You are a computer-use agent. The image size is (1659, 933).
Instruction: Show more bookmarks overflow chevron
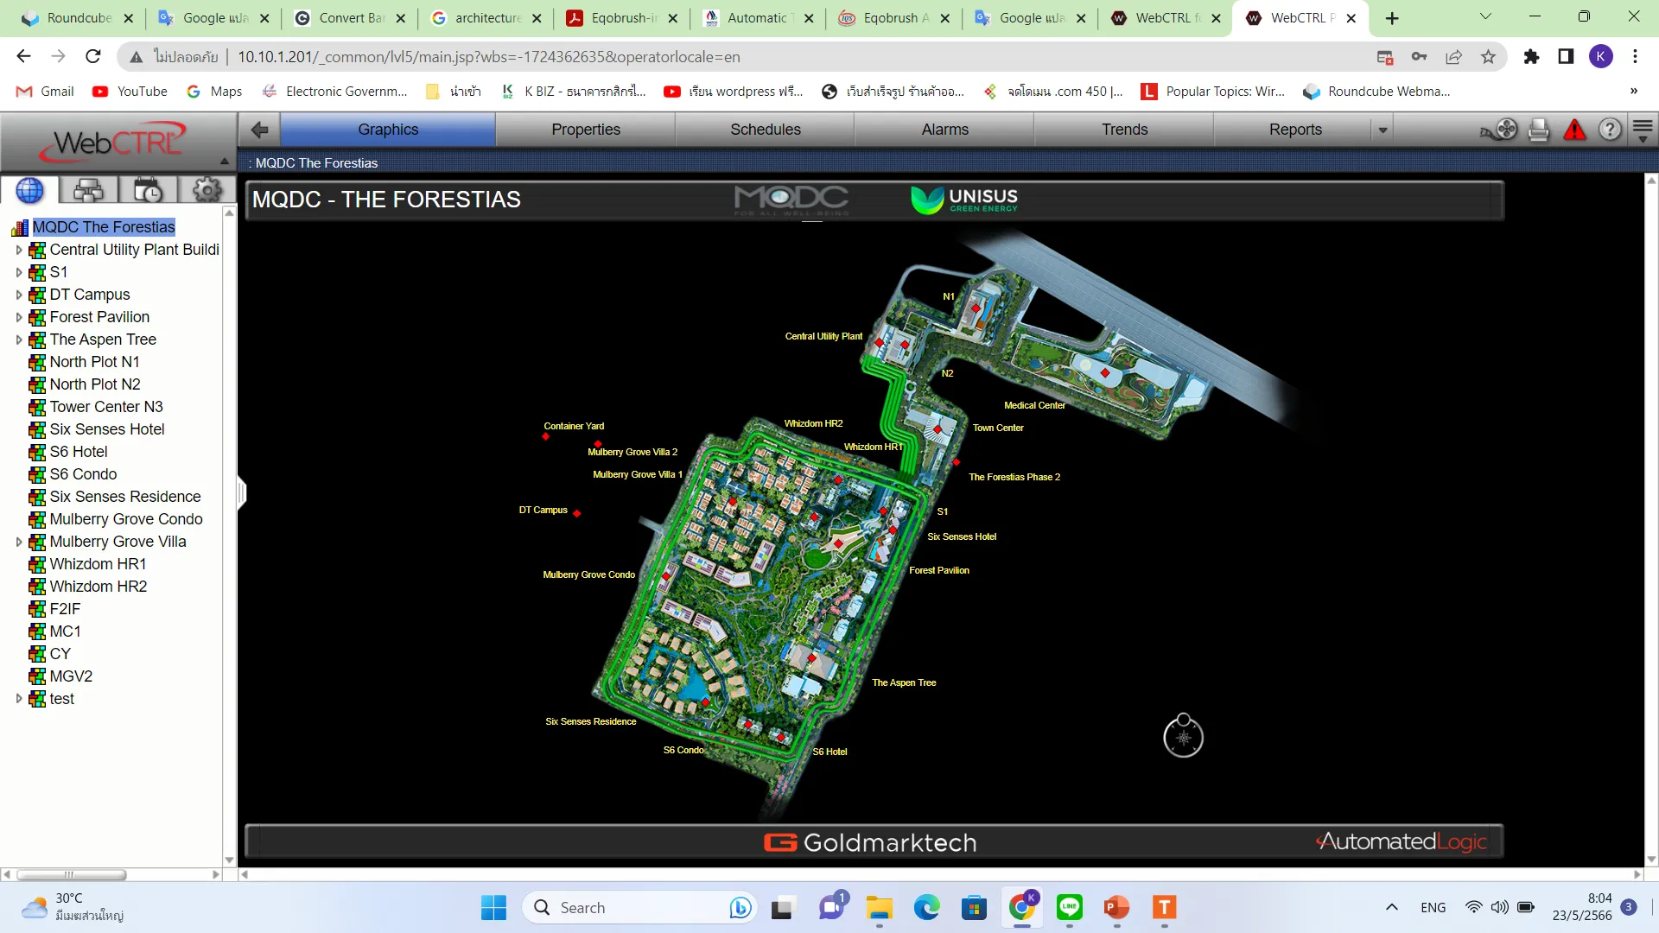click(x=1633, y=92)
